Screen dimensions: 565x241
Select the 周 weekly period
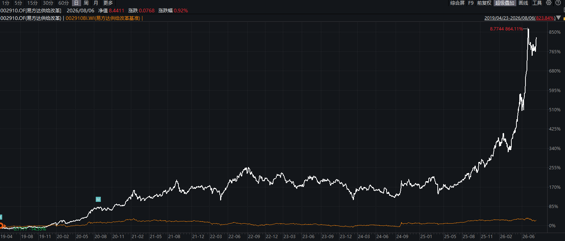[86, 3]
